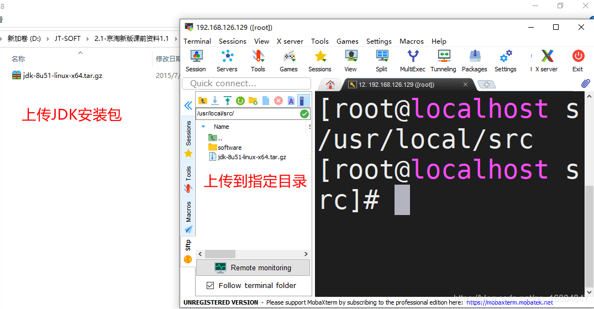594x309 pixels.
Task: Open the Settings gears toolbar icon
Action: pyautogui.click(x=506, y=61)
